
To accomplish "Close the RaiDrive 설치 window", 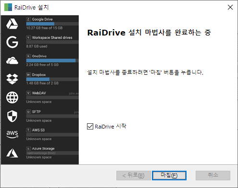I will [230, 7].
